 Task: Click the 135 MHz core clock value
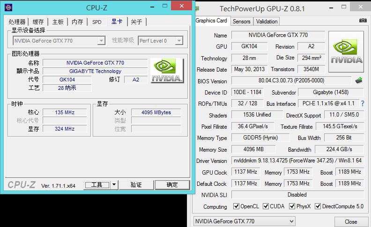pyautogui.click(x=65, y=112)
